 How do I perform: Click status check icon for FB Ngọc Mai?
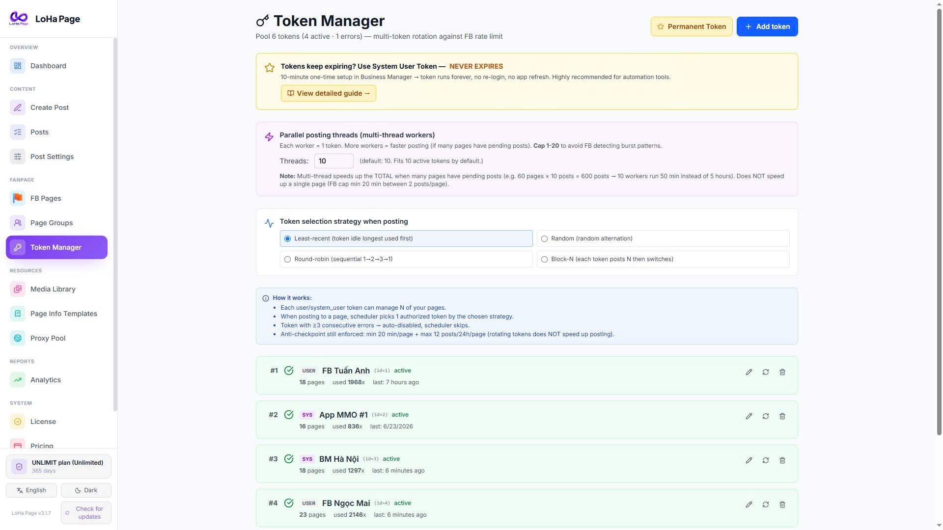click(x=289, y=503)
